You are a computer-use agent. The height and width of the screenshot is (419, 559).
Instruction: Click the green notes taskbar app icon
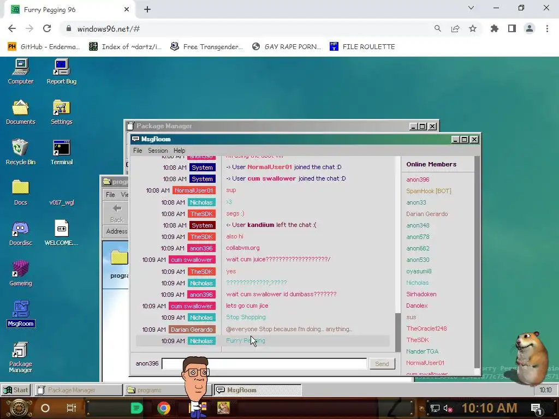pyautogui.click(x=136, y=408)
